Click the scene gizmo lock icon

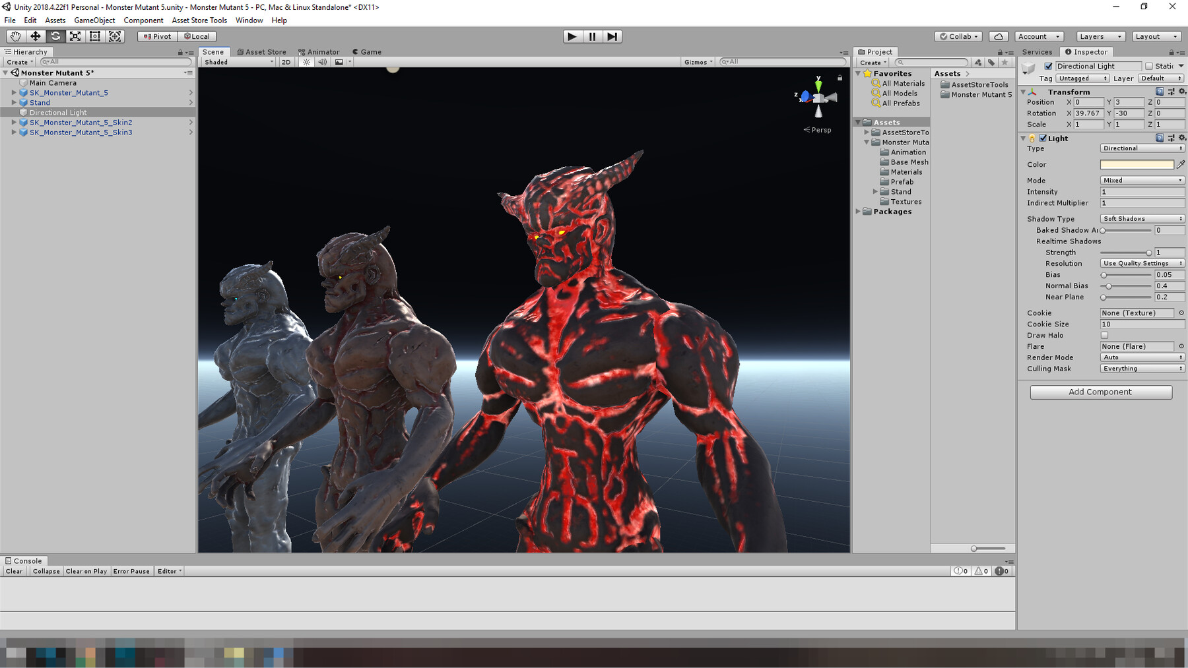pyautogui.click(x=840, y=78)
